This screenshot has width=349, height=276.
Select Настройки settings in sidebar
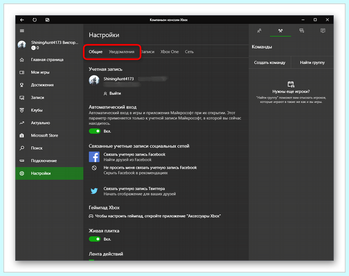click(49, 174)
